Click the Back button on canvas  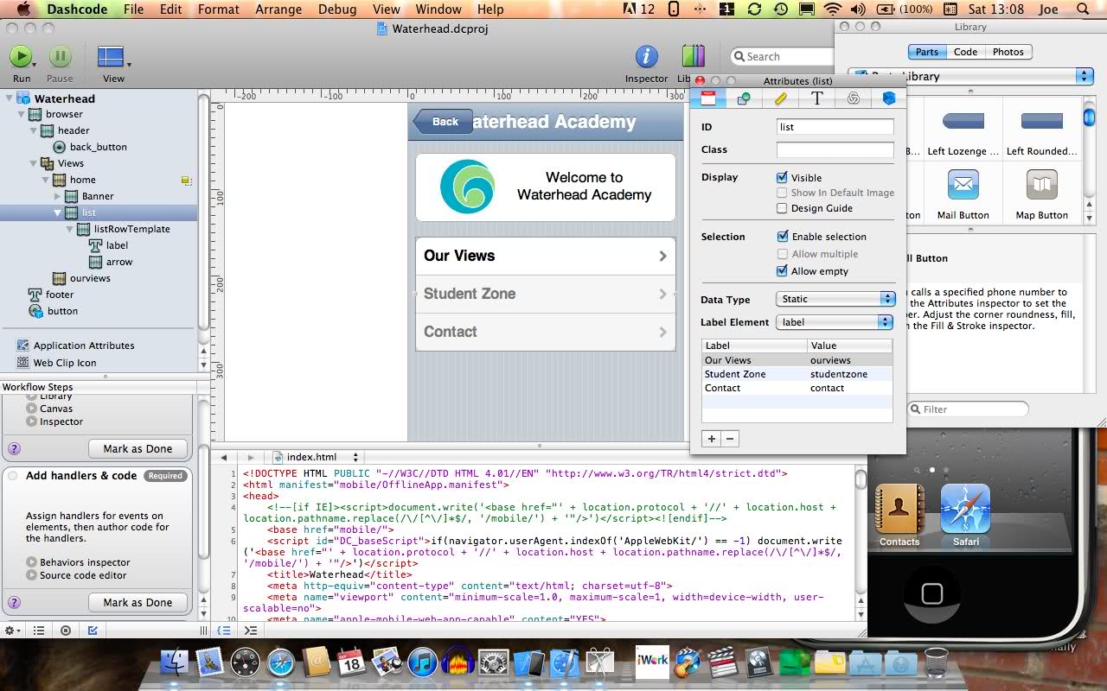tap(443, 122)
